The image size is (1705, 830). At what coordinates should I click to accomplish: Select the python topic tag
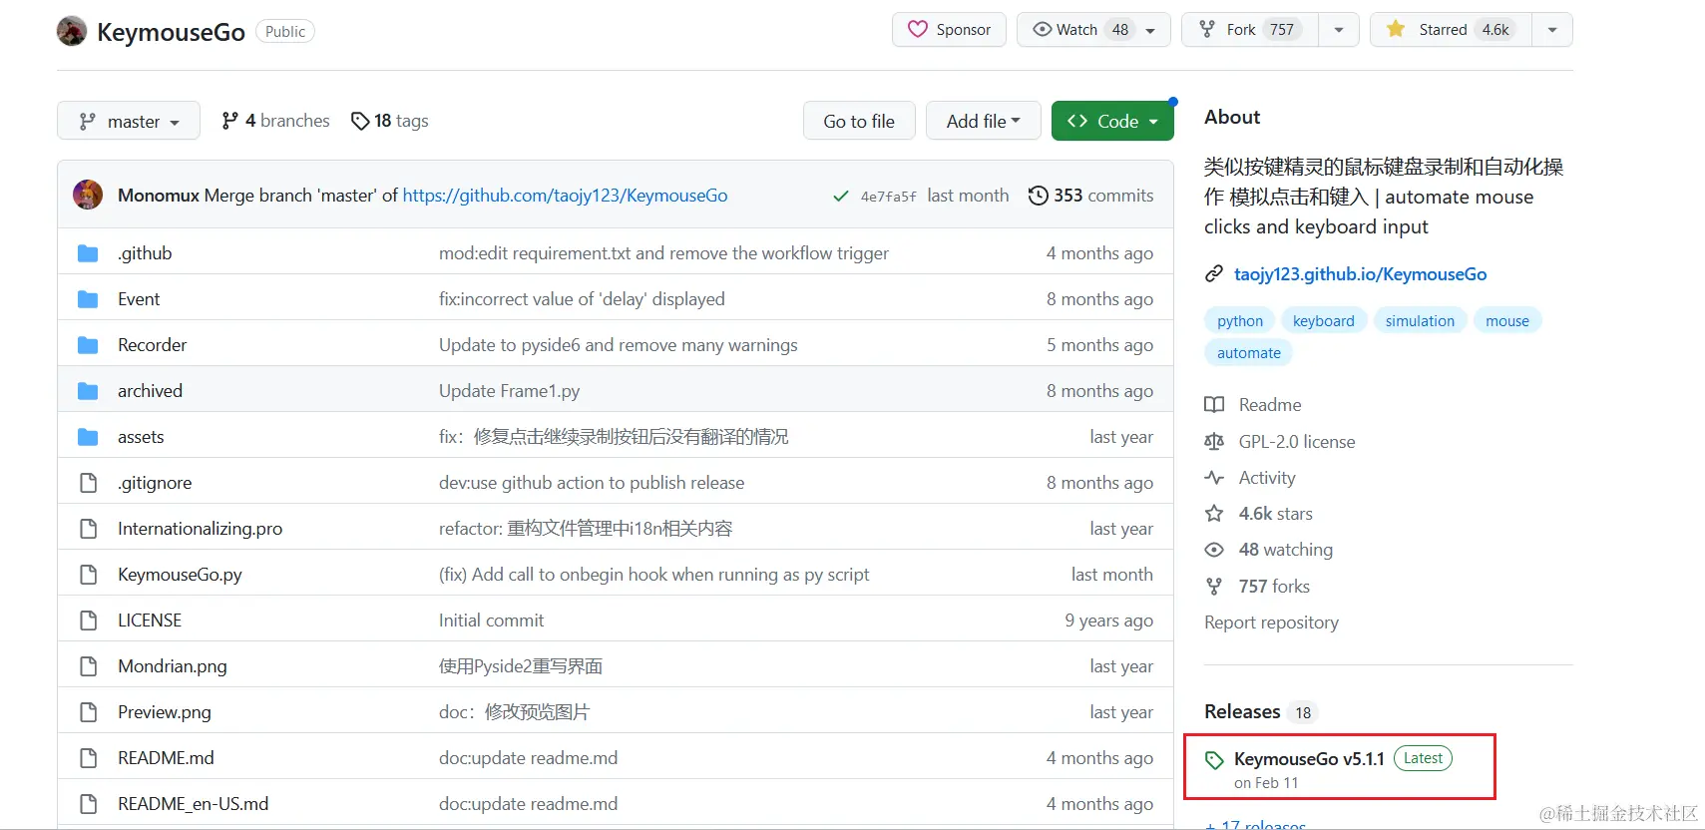coord(1240,320)
